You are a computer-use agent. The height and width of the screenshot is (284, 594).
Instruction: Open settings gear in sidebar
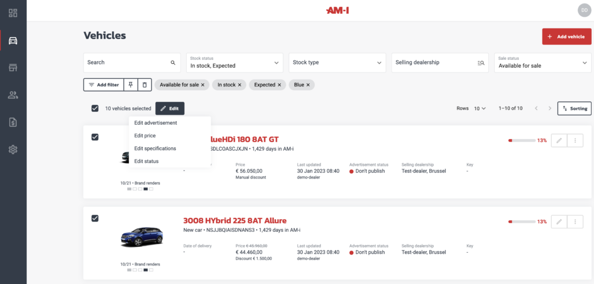pos(13,150)
